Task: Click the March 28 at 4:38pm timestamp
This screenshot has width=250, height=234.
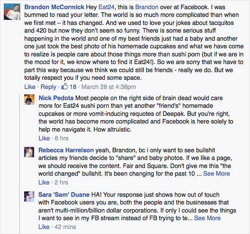Action: tap(109, 87)
